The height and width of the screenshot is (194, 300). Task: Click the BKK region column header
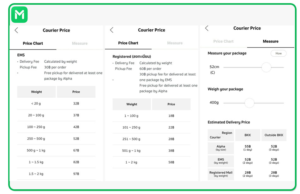(248, 135)
